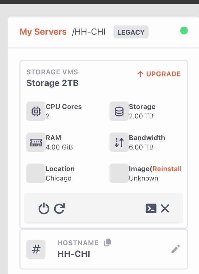This screenshot has height=274, width=199.
Task: Open the console terminal icon
Action: point(151,209)
